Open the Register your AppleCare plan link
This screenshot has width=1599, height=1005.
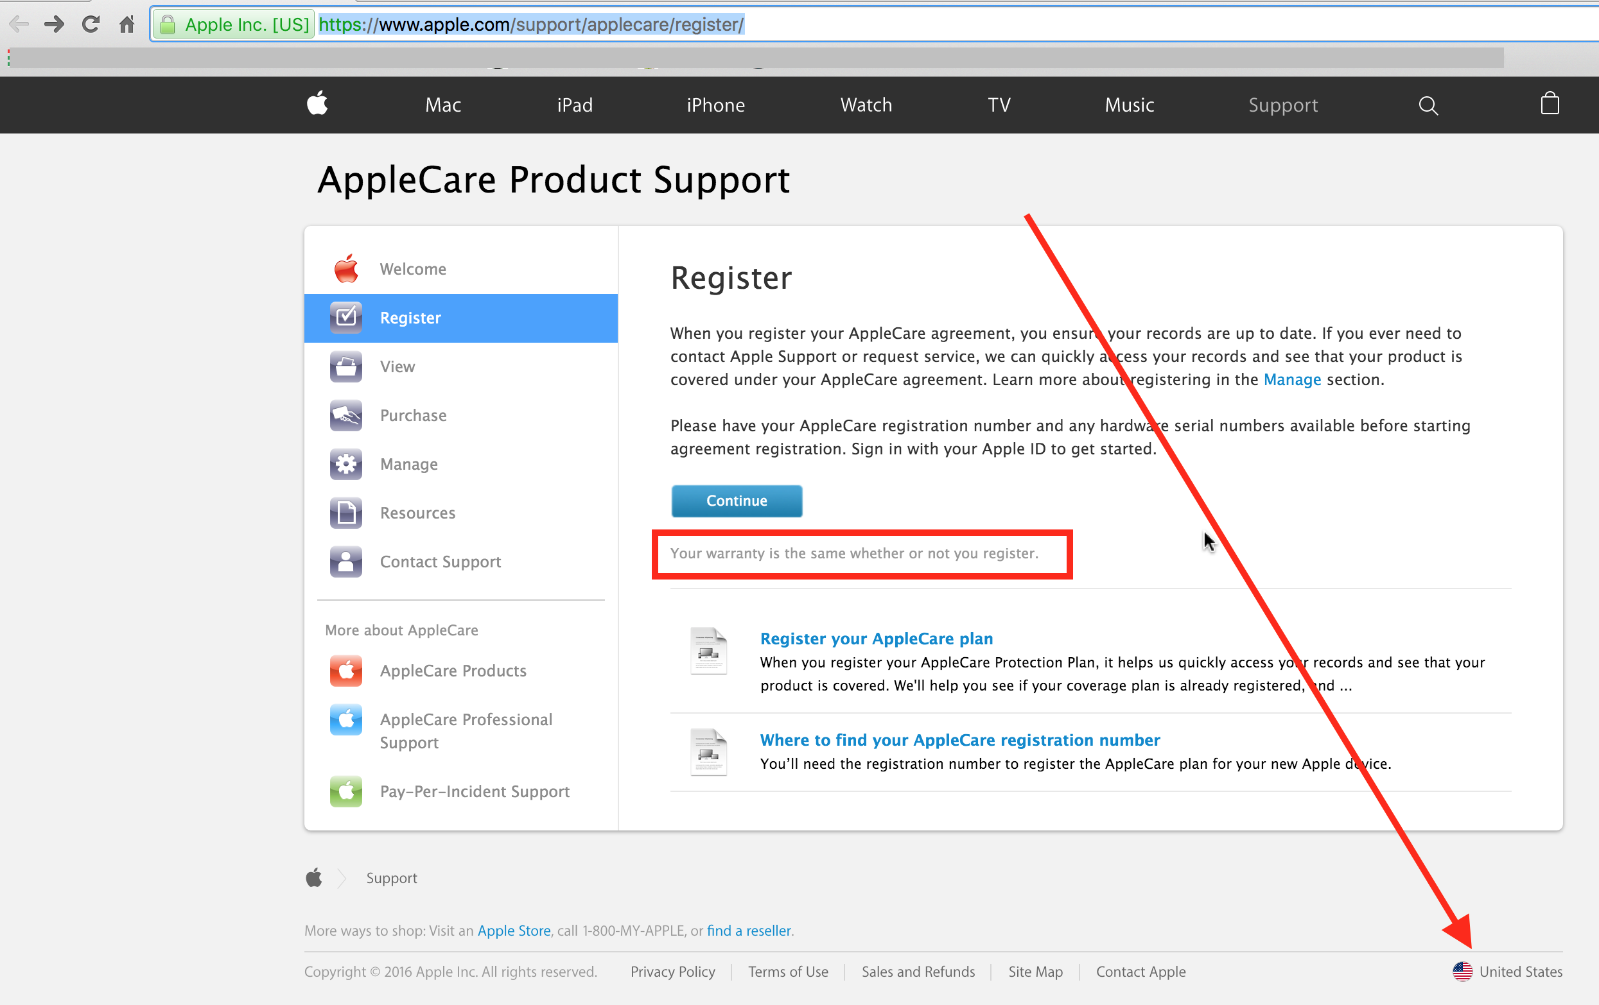(x=876, y=638)
